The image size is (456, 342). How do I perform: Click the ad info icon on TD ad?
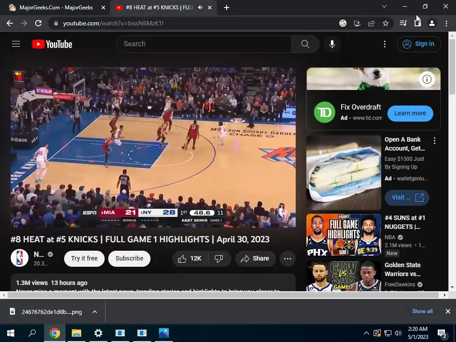427,79
